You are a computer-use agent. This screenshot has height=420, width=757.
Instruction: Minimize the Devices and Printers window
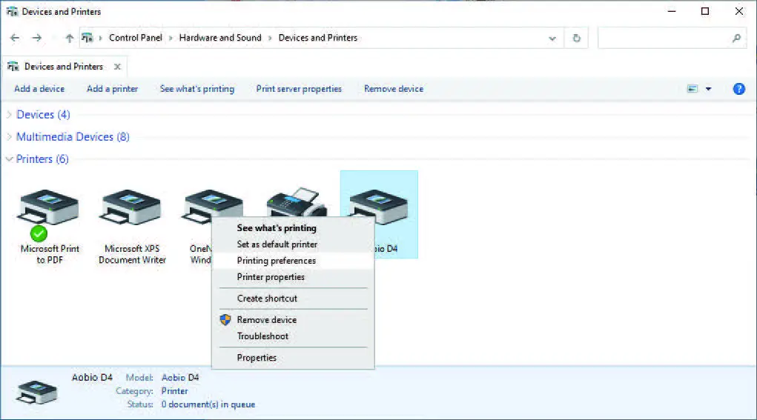[672, 11]
